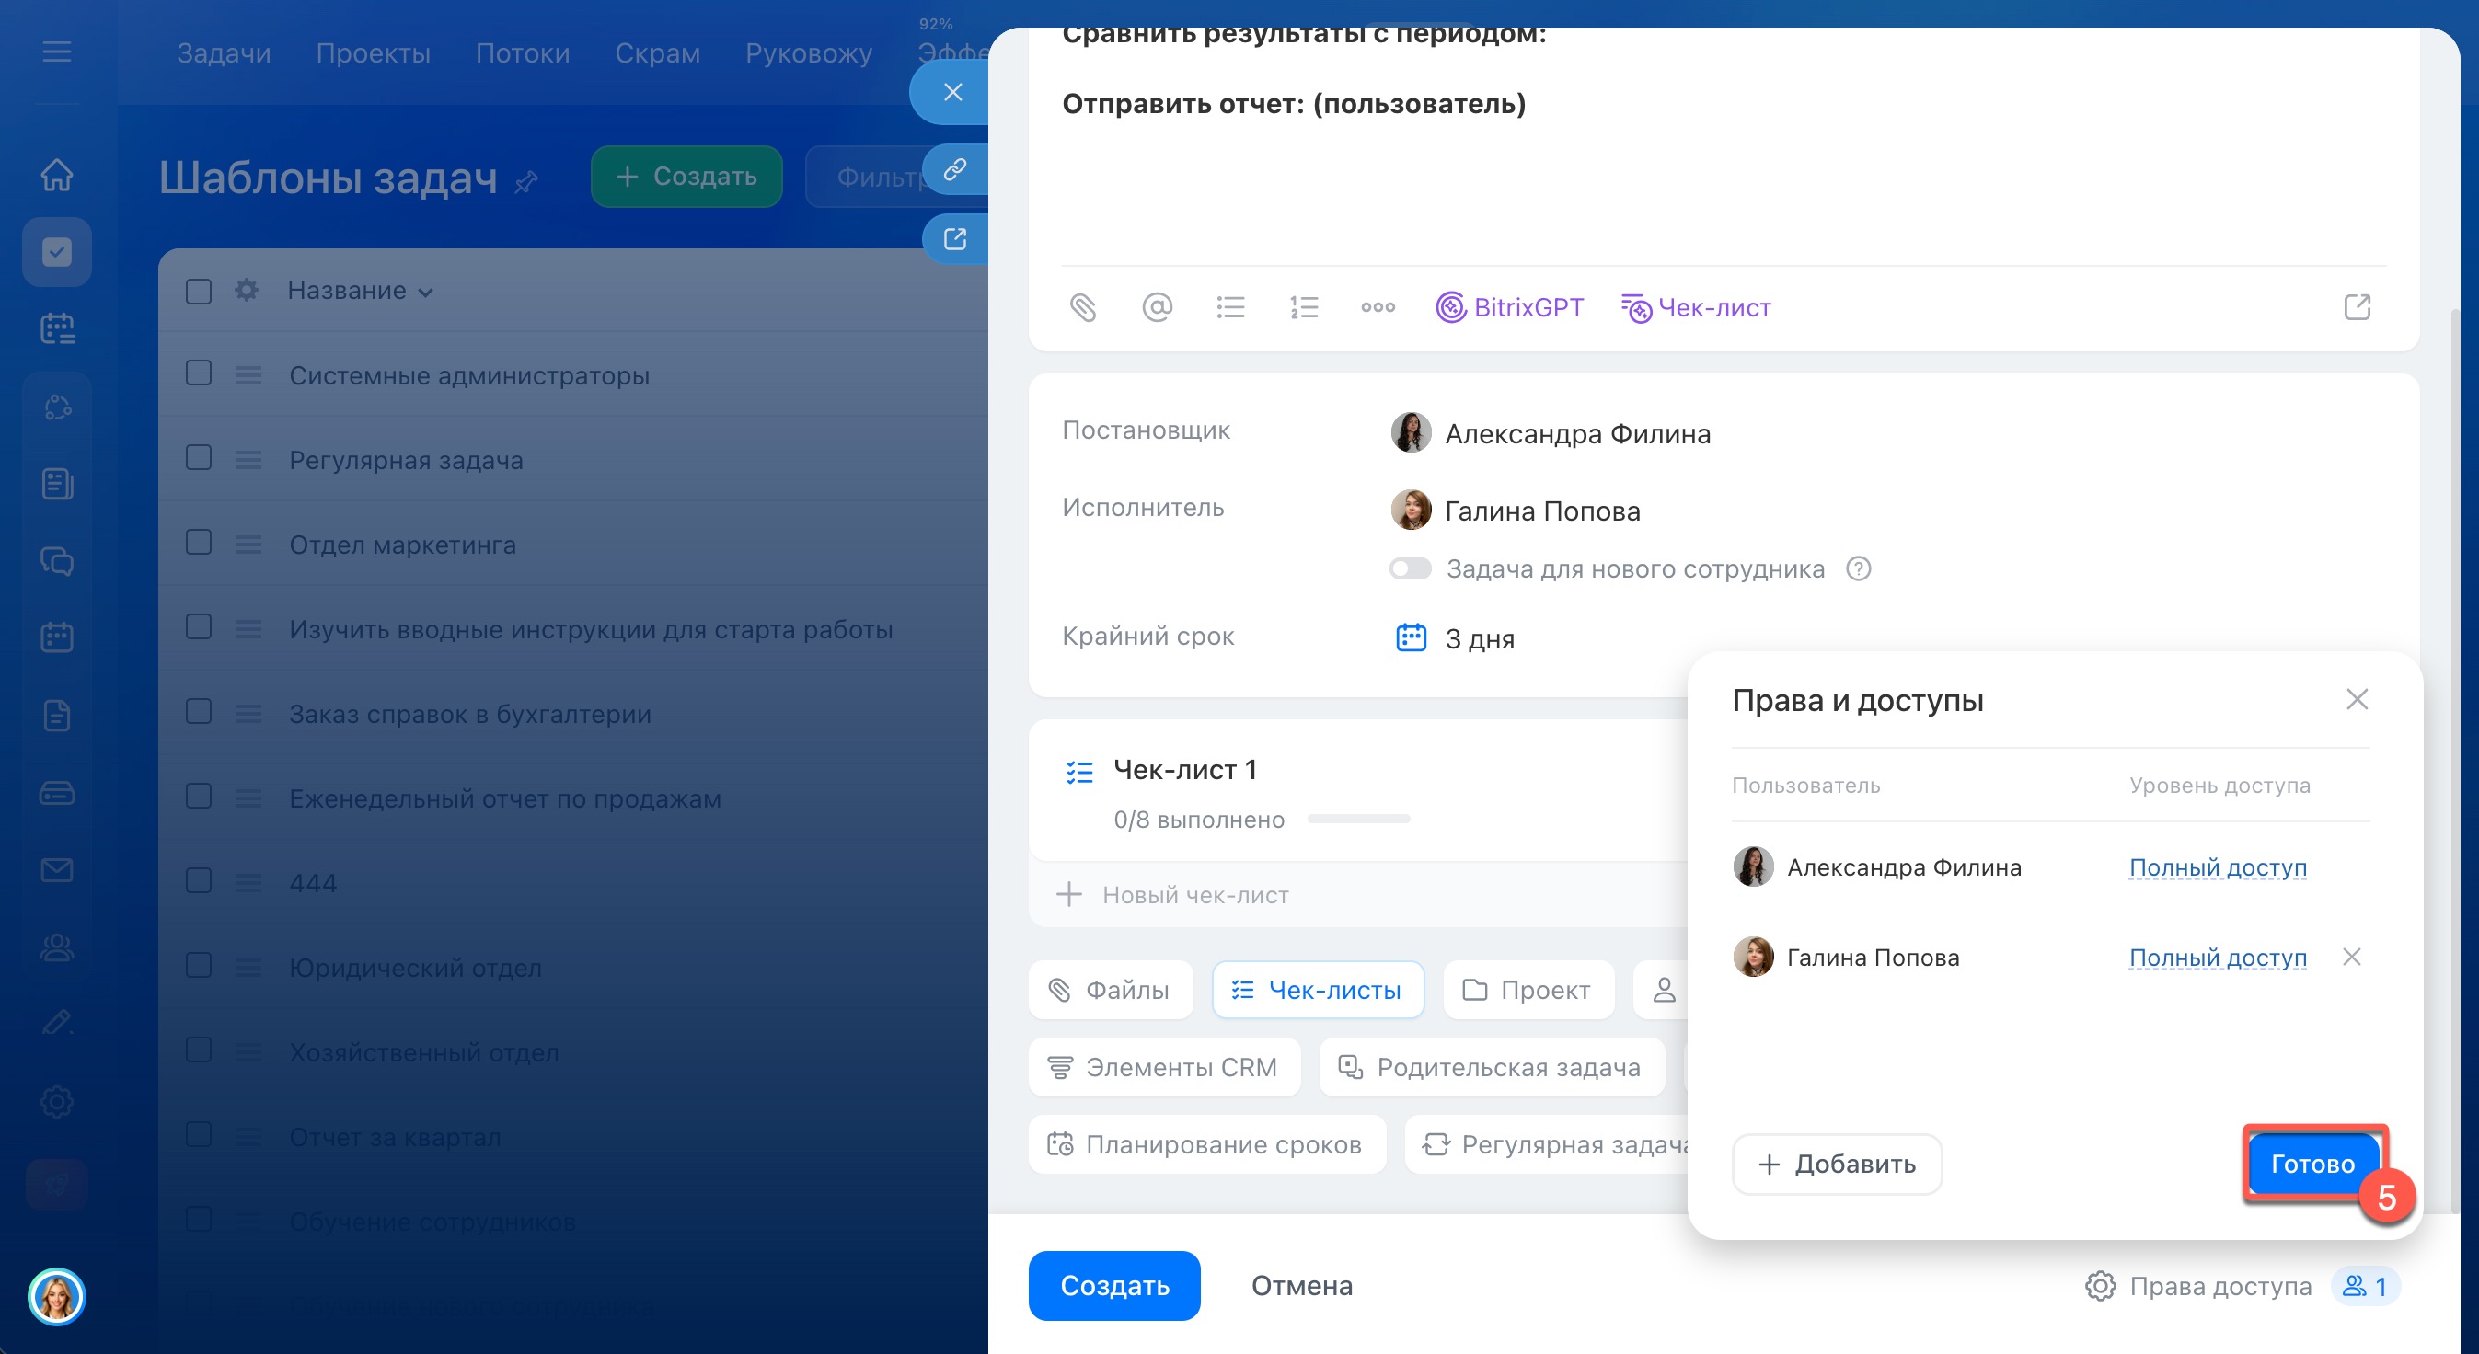Check the Регулярная задача template checkbox
Screen dimensions: 2479x1354
(x=198, y=458)
